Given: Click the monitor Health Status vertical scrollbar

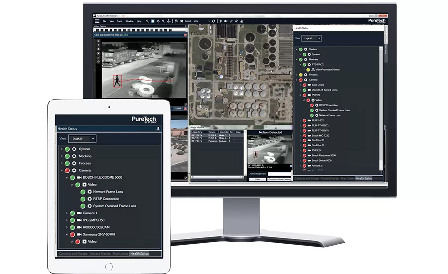Looking at the screenshot, I should point(381,109).
